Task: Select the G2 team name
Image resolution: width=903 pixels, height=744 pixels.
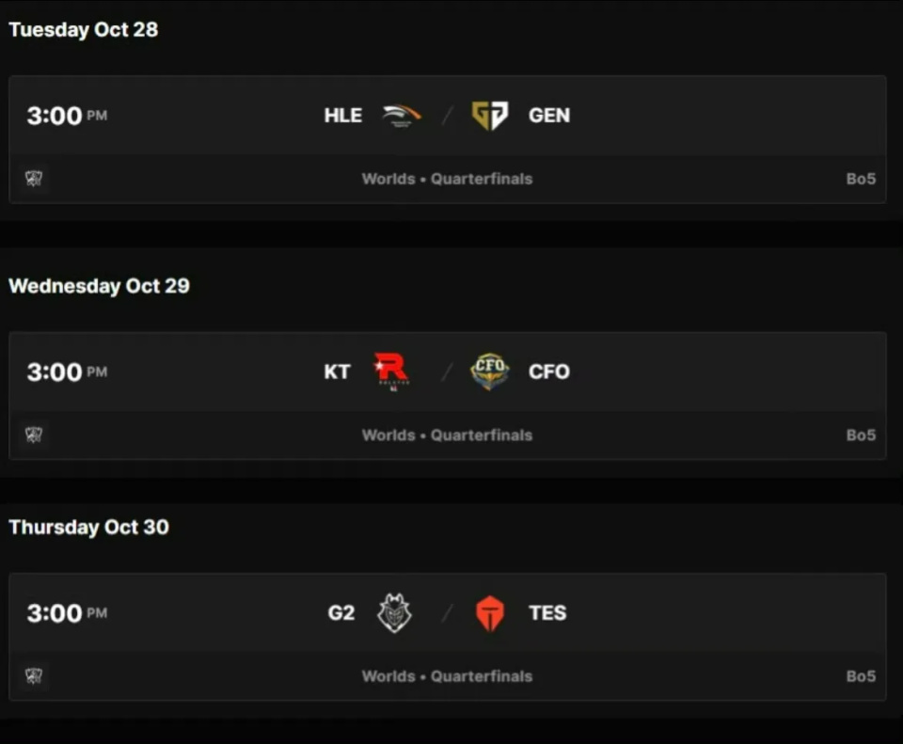Action: tap(341, 613)
